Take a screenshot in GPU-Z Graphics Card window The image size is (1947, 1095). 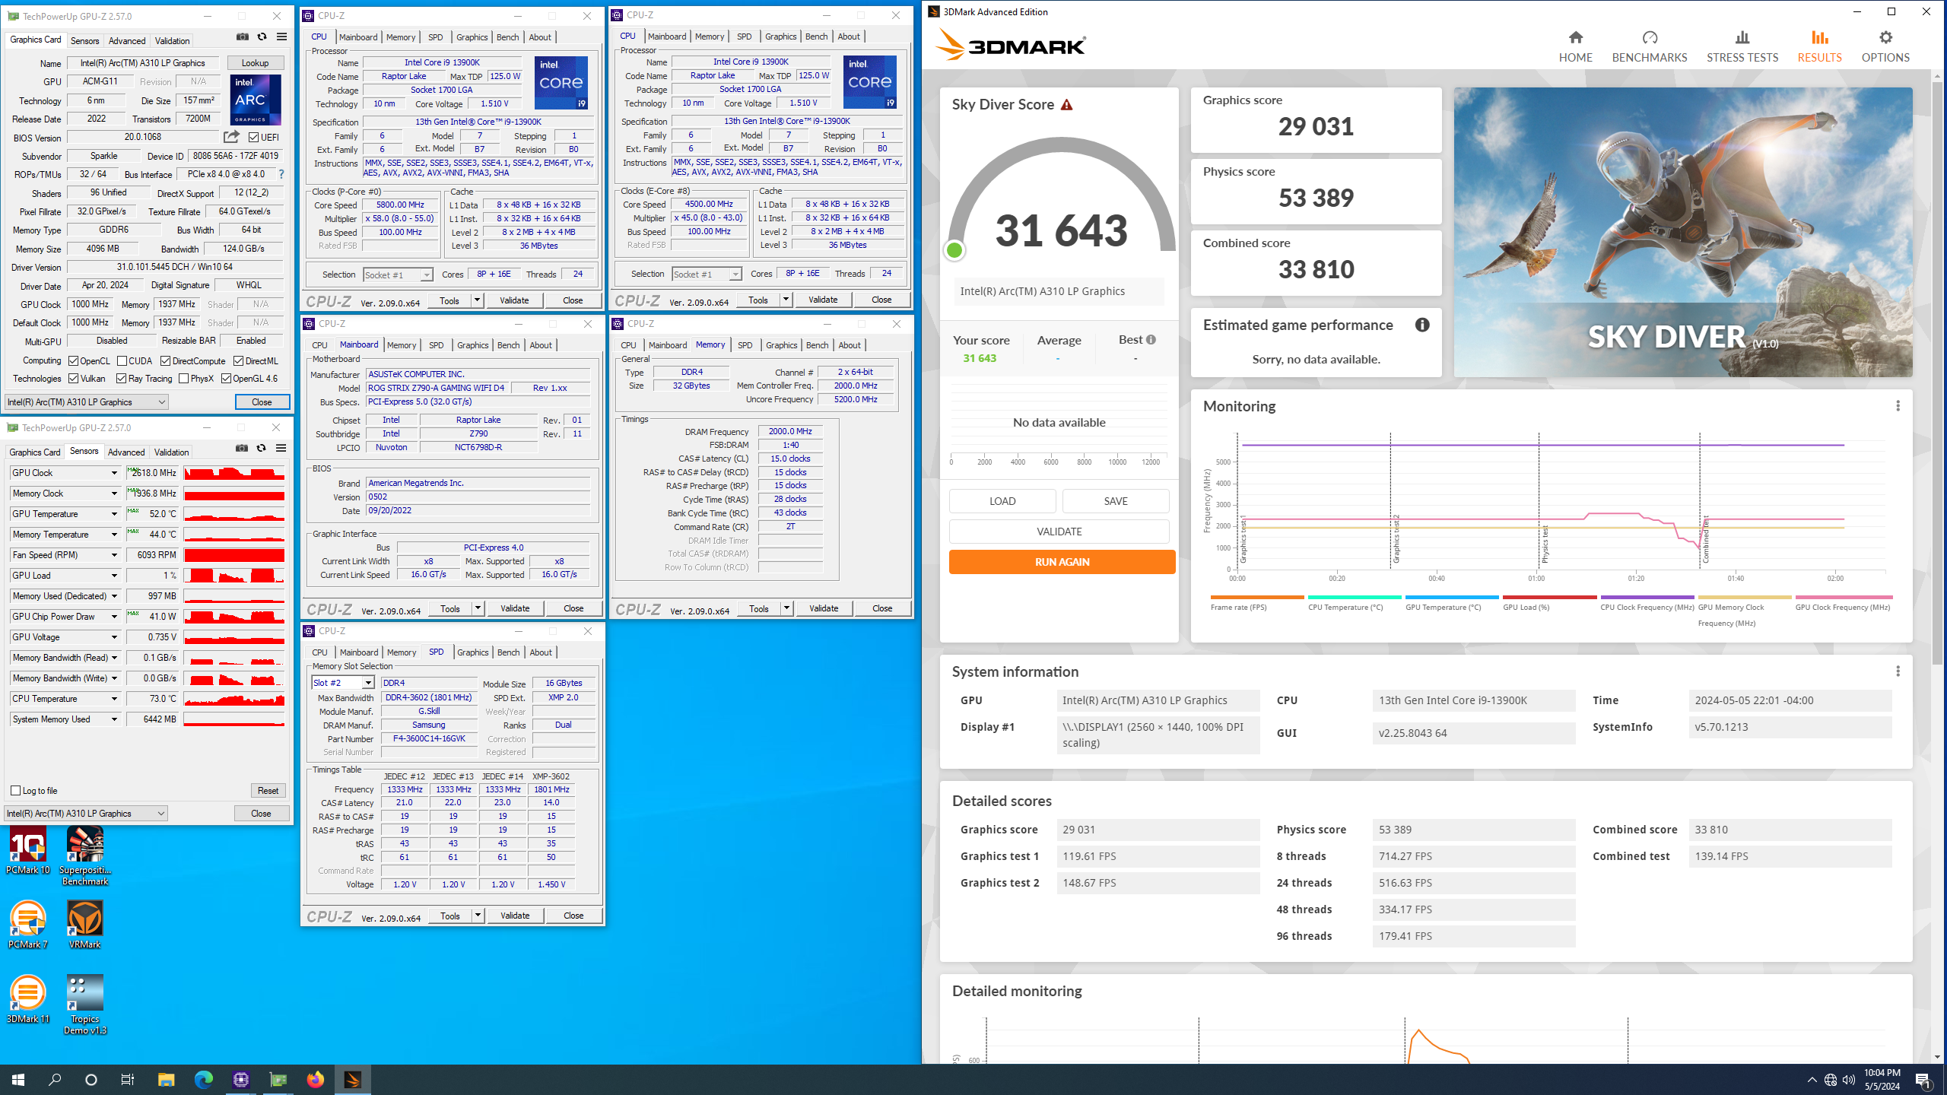tap(243, 37)
